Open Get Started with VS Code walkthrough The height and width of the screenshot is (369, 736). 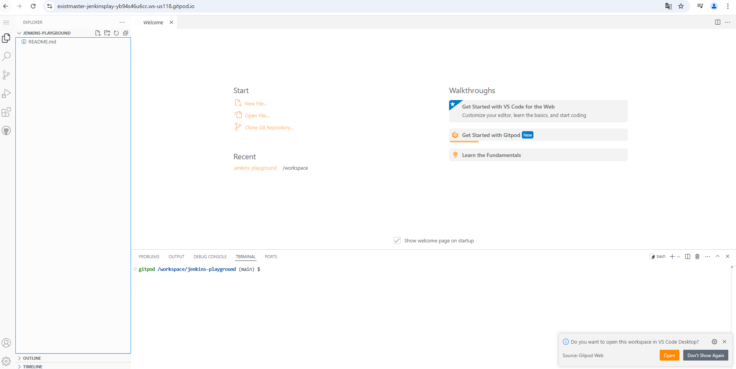[x=538, y=111]
